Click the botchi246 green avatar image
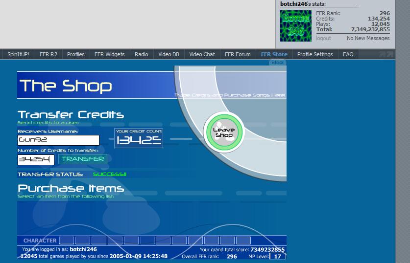Screen dimensions: 410x263 point(296,26)
